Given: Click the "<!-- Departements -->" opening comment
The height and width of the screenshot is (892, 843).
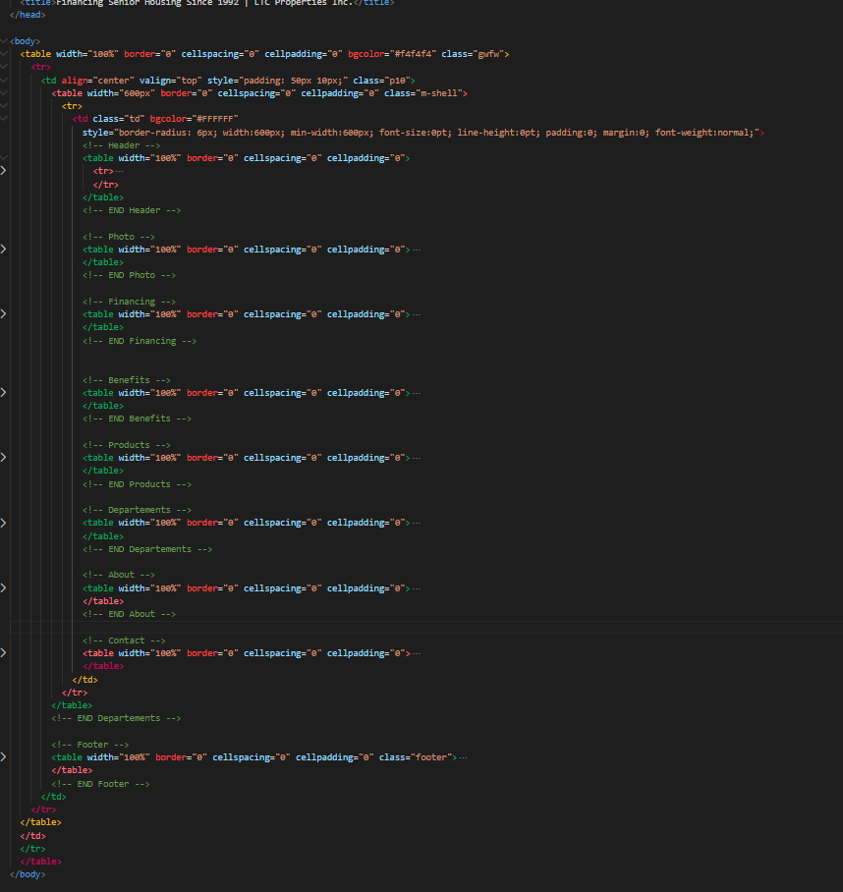Looking at the screenshot, I should tap(138, 510).
